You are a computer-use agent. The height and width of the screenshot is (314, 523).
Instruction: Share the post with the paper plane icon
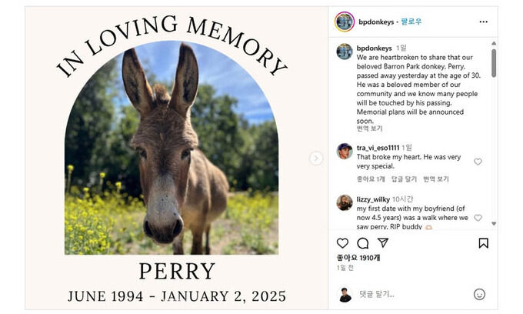pyautogui.click(x=383, y=242)
